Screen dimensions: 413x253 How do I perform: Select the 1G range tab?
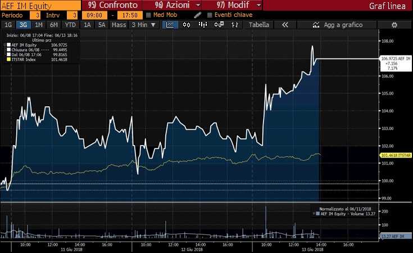pyautogui.click(x=8, y=25)
